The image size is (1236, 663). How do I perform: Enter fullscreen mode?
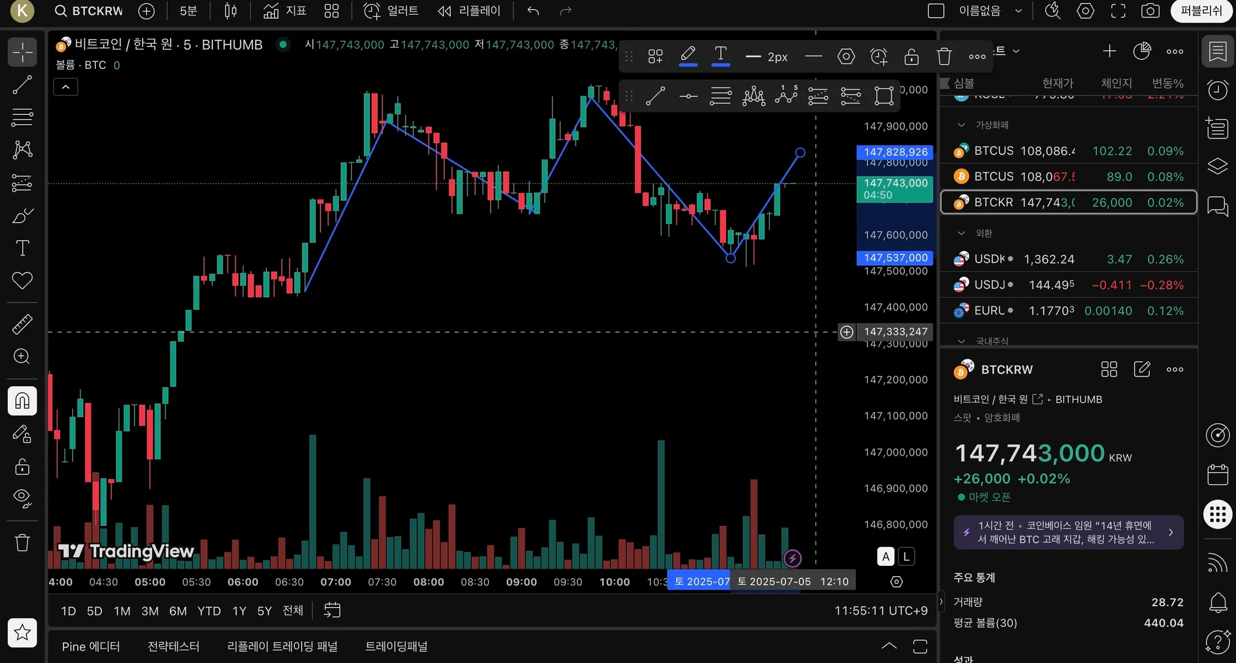point(1118,11)
